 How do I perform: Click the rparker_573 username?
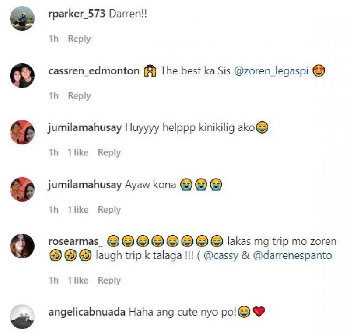tap(77, 14)
